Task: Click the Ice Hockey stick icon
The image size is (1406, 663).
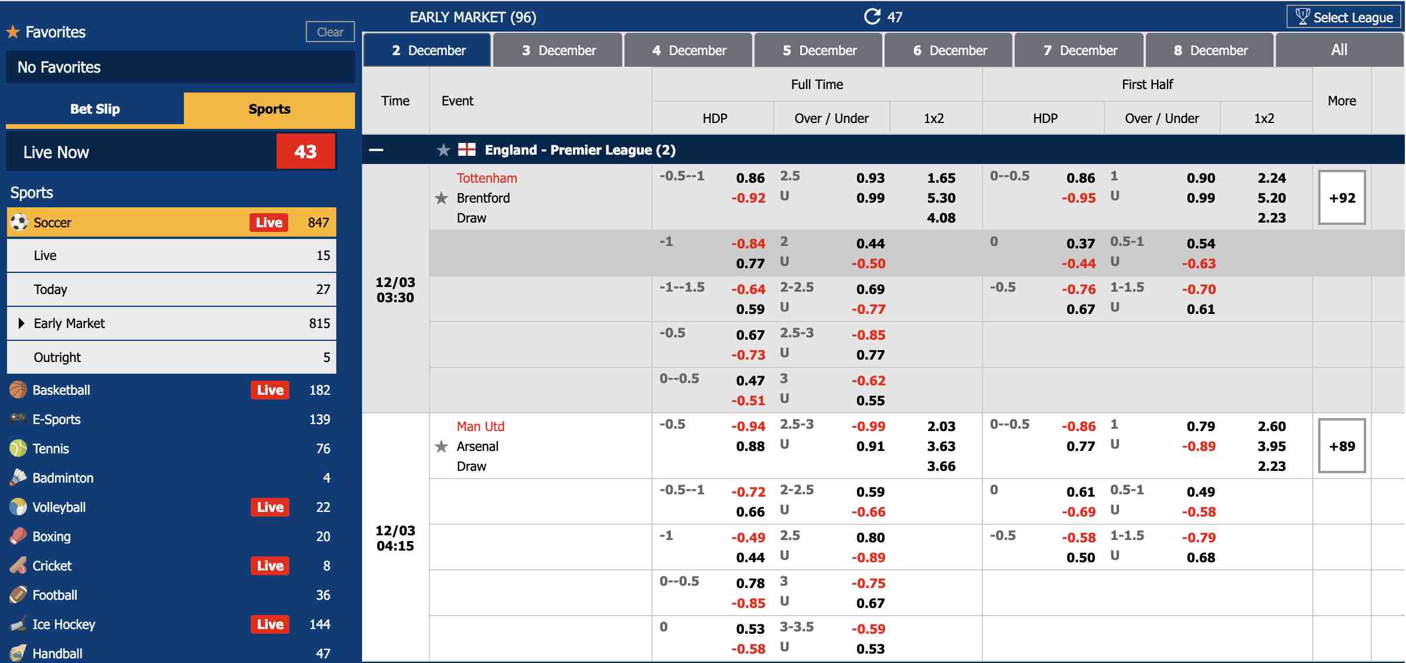Action: [x=18, y=624]
